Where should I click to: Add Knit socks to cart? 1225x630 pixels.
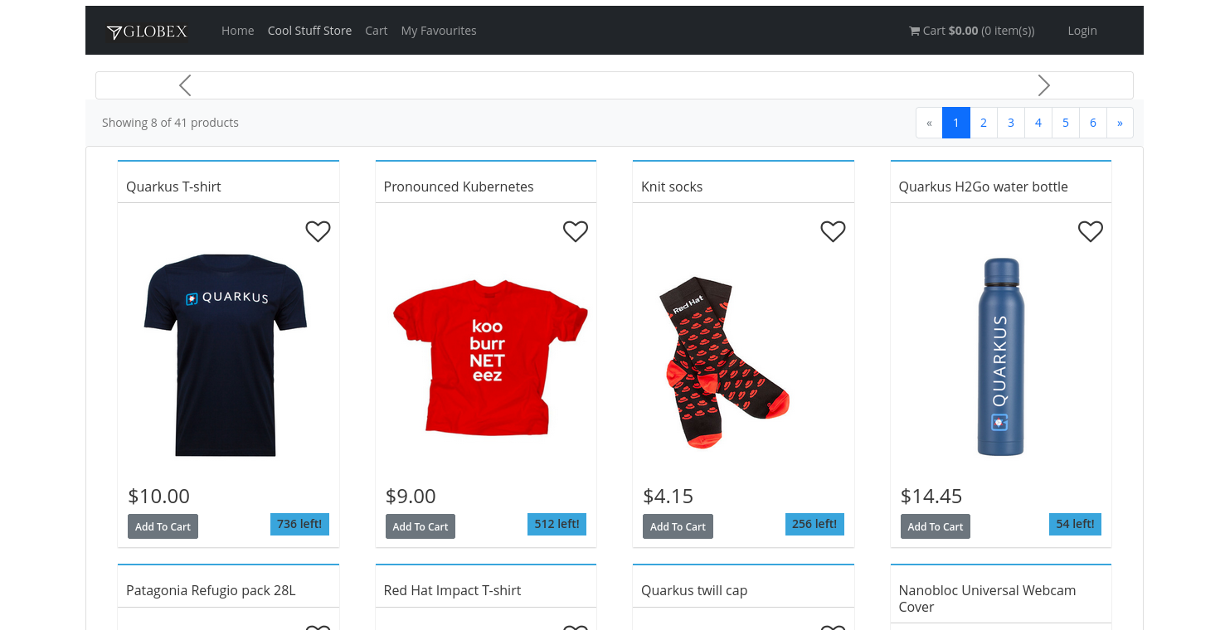[678, 526]
